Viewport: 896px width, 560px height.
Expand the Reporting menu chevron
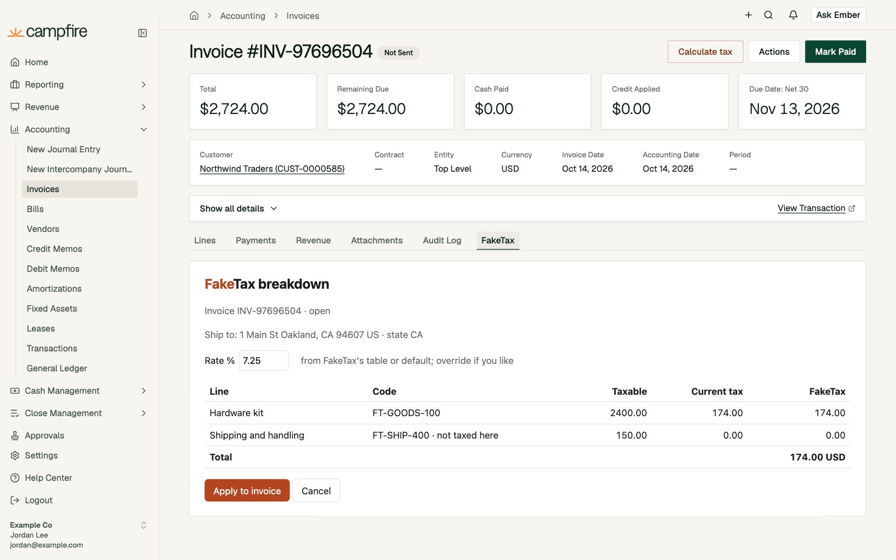click(x=144, y=85)
